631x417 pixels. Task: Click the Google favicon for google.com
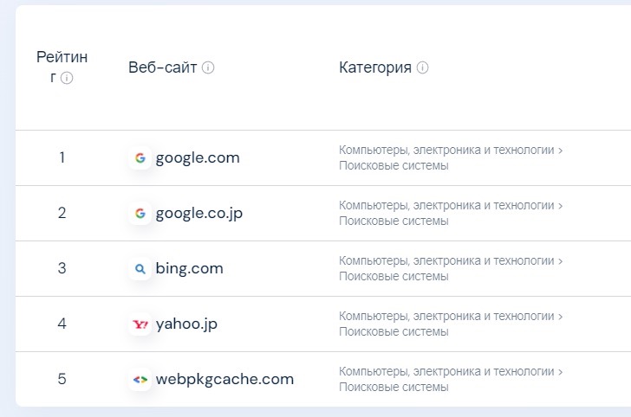click(x=140, y=157)
